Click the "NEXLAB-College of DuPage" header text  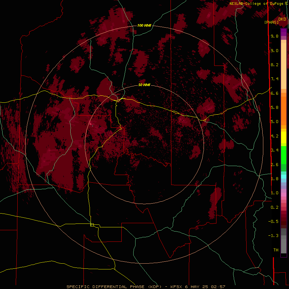(256, 4)
